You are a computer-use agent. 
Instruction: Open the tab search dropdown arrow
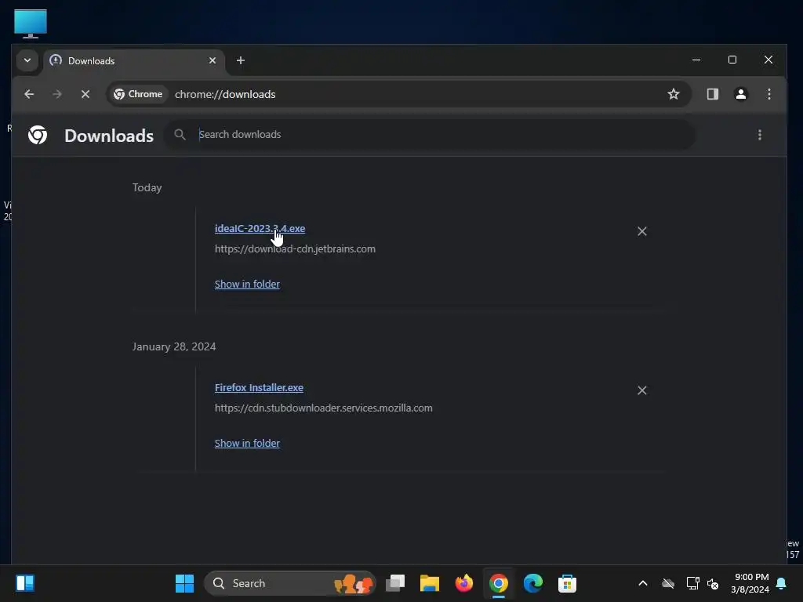[x=27, y=60]
